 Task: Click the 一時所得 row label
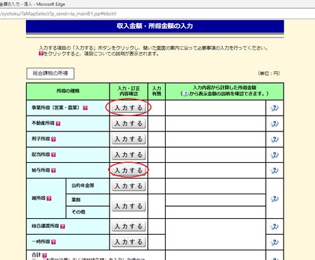(x=40, y=242)
